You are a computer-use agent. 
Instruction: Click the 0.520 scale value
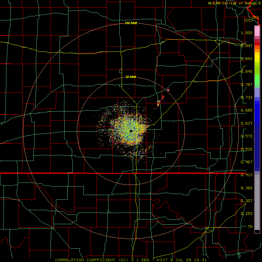coord(247,149)
